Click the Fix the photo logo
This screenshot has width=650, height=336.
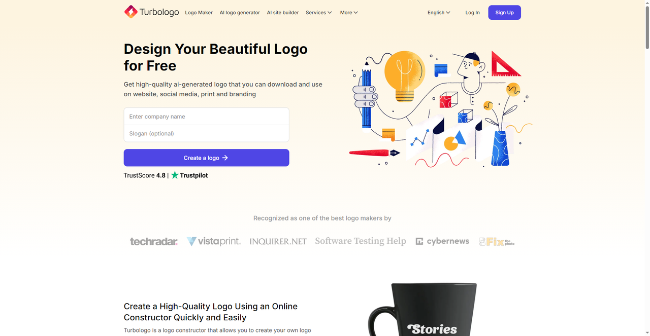(497, 242)
